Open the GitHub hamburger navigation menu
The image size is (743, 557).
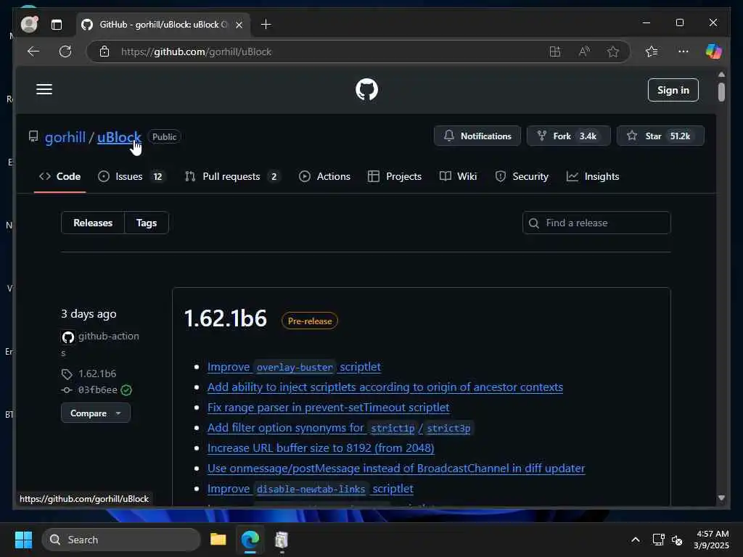(x=44, y=89)
